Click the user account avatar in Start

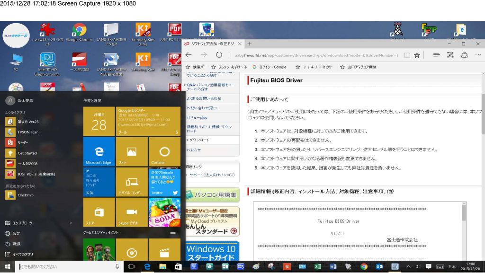10,101
